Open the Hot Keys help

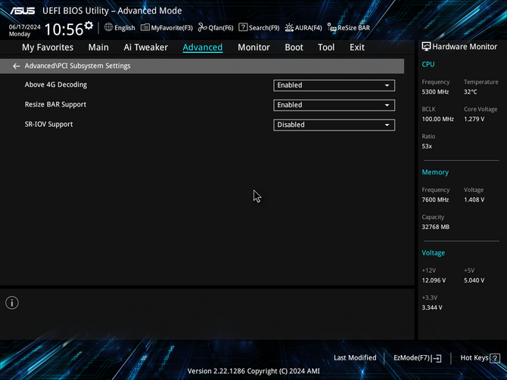click(x=481, y=358)
